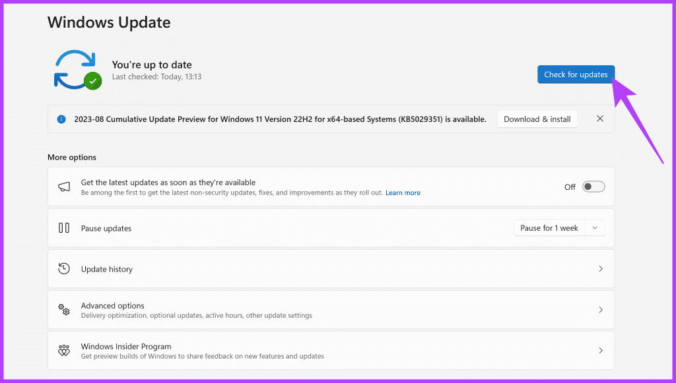The image size is (676, 383).
Task: Click the You're up to date heading
Action: coord(152,65)
